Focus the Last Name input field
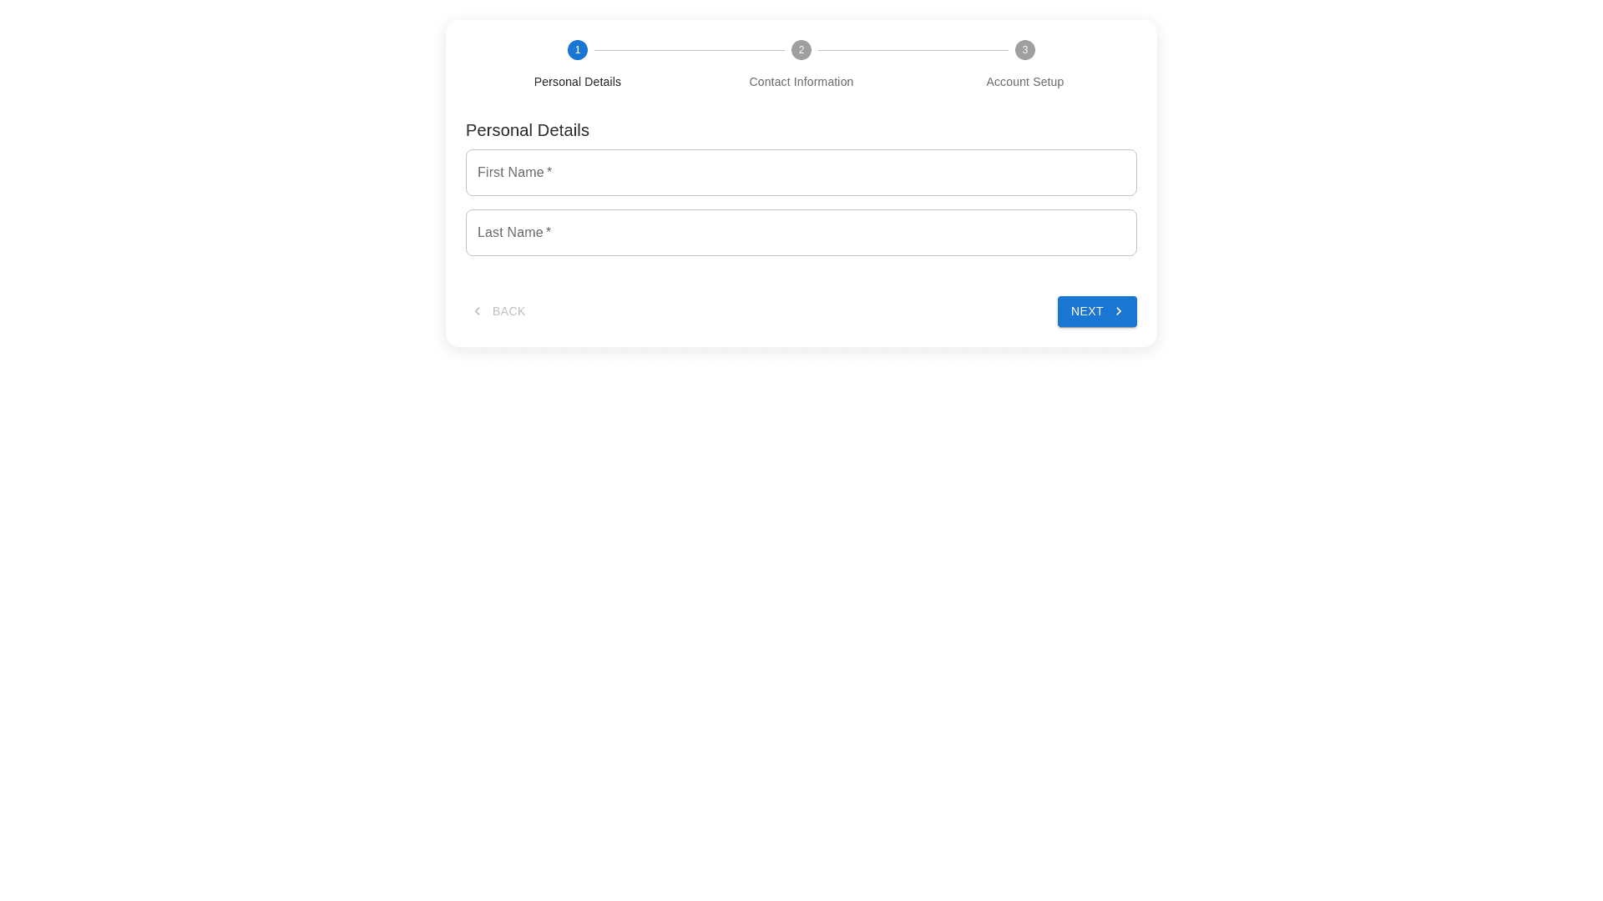The width and height of the screenshot is (1603, 901). (801, 233)
